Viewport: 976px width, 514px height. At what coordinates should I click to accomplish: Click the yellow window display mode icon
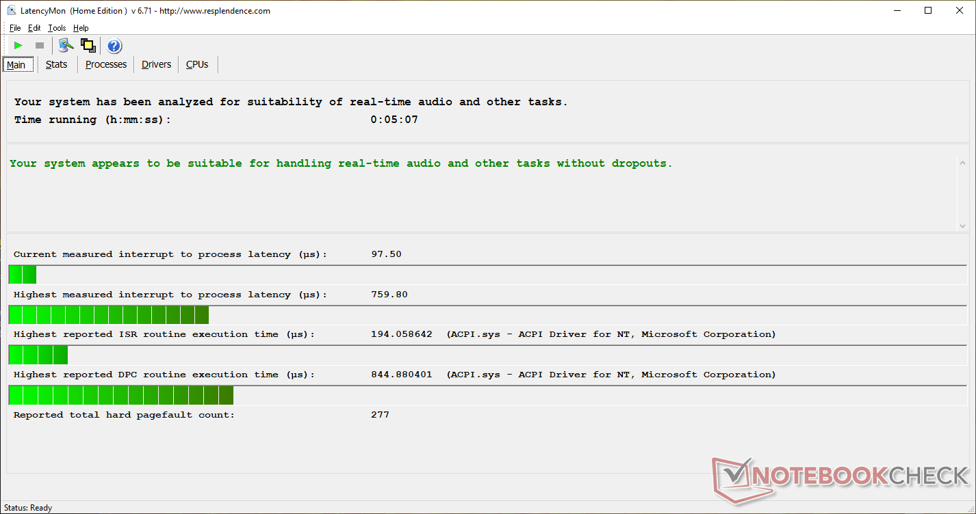88,46
